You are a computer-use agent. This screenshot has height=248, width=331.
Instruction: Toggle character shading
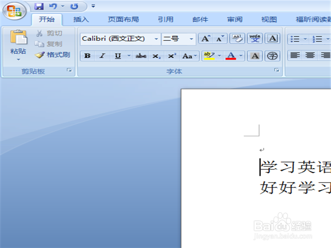(x=255, y=56)
